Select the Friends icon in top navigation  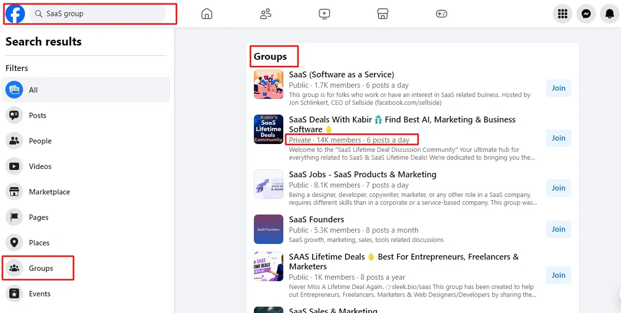pos(265,14)
